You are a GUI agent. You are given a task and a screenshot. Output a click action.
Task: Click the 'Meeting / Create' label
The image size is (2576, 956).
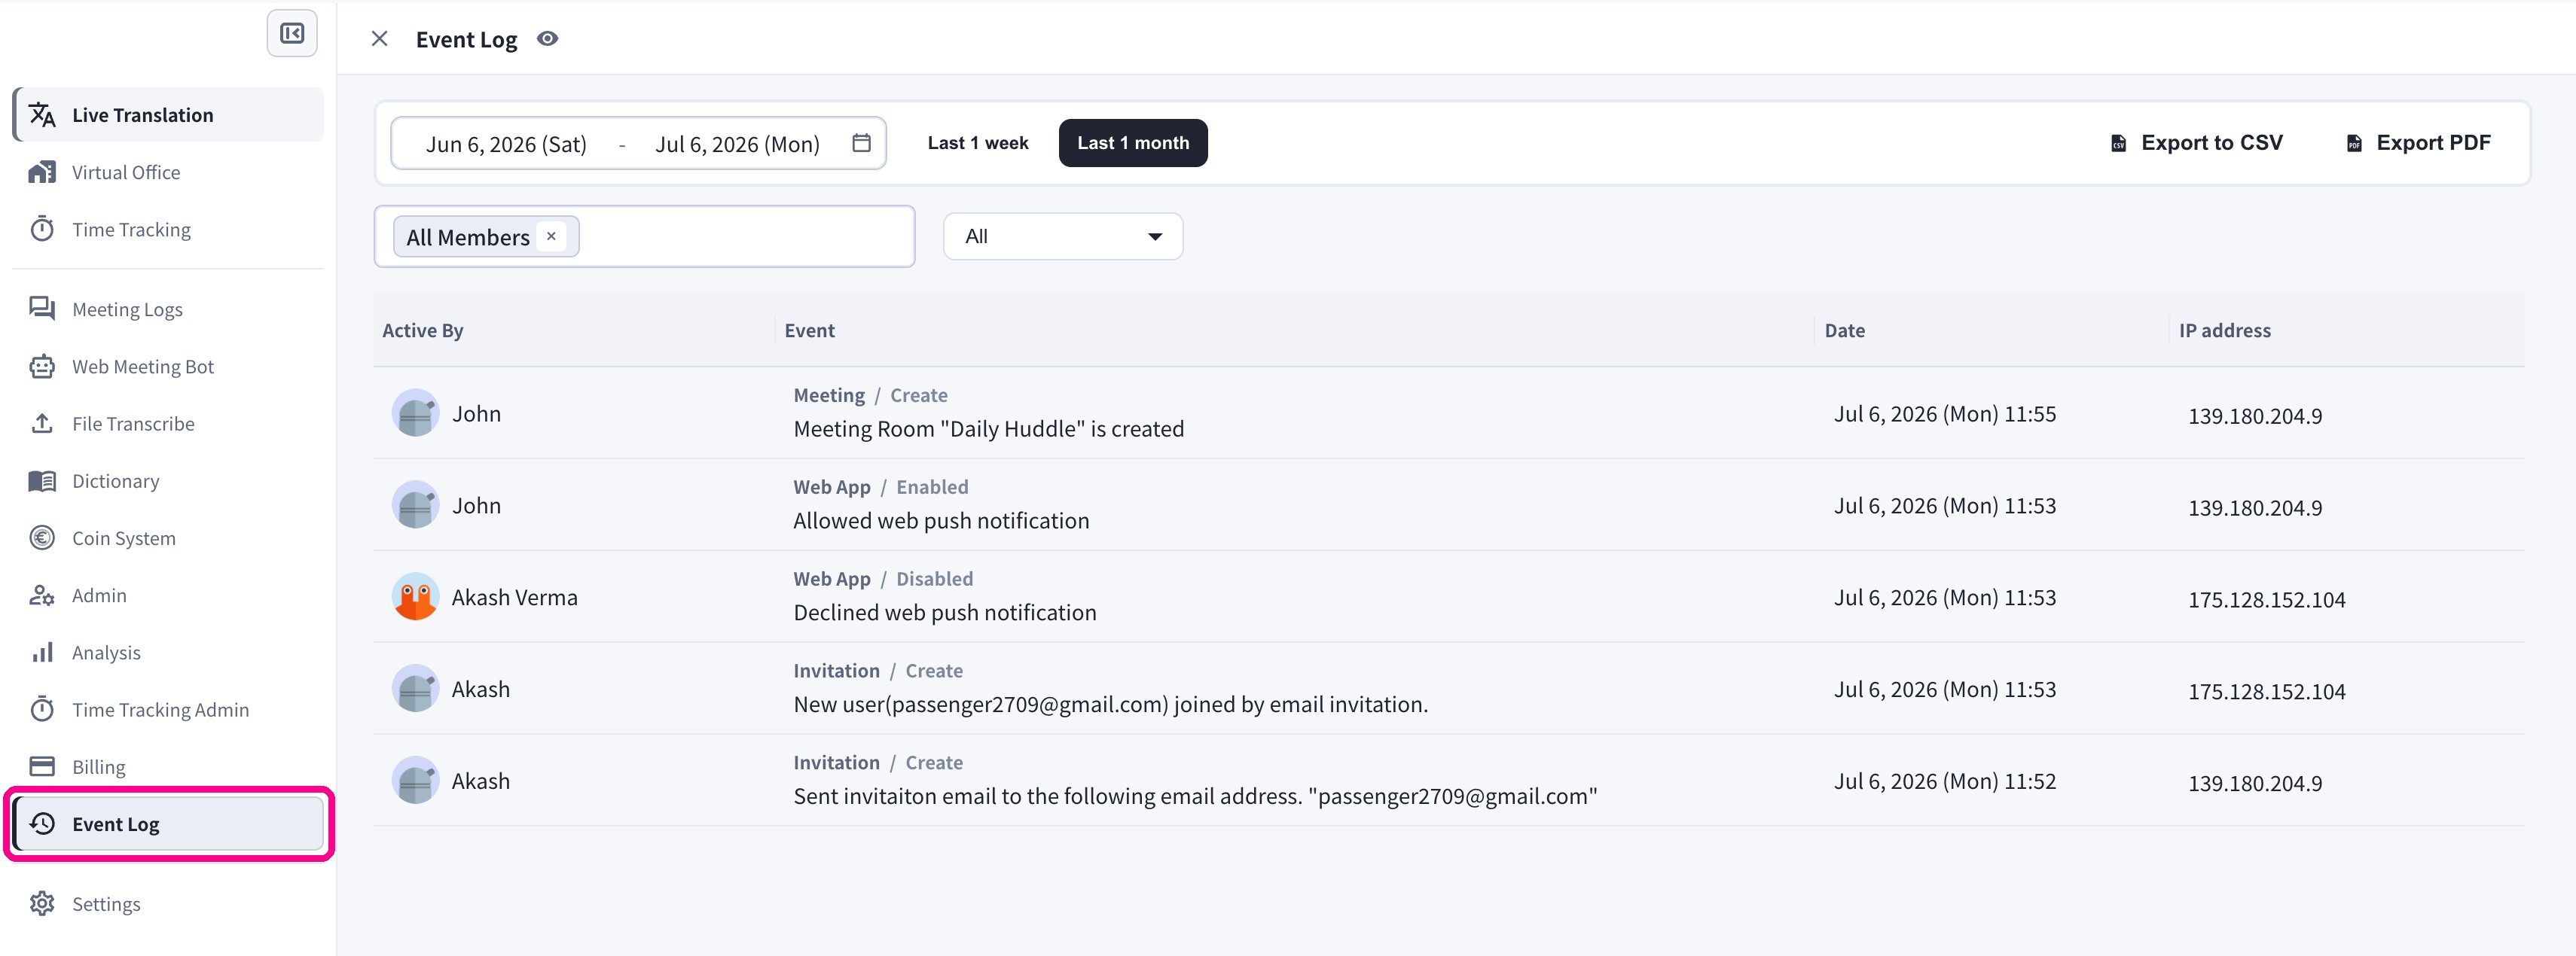pyautogui.click(x=870, y=394)
